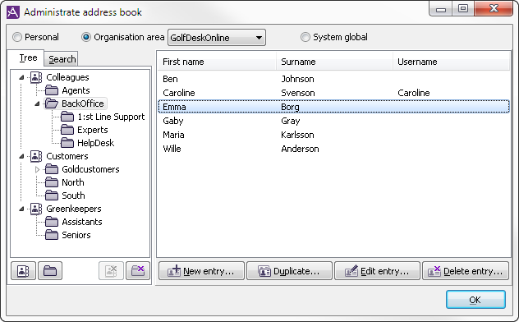This screenshot has width=519, height=322.
Task: Select the Experts tree label
Action: (x=92, y=130)
